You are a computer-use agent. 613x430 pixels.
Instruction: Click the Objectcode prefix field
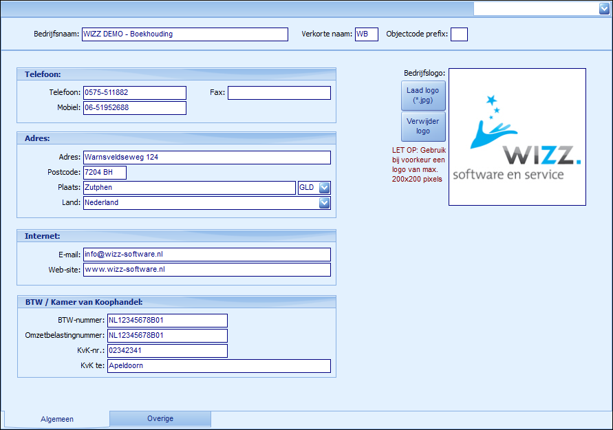coord(459,34)
